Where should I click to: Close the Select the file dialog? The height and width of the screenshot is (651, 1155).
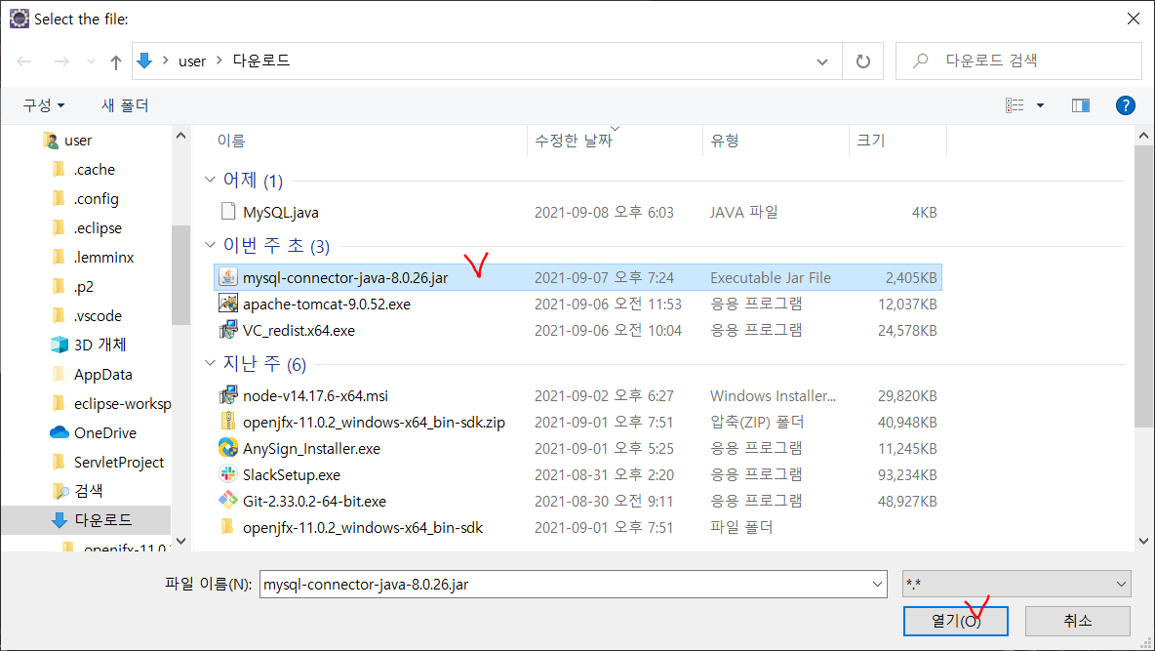(1133, 19)
